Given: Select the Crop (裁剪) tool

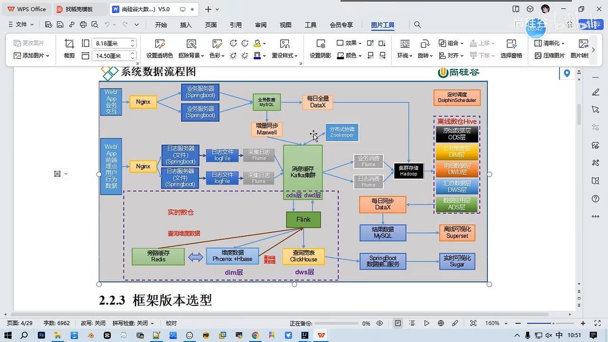Looking at the screenshot, I should (x=69, y=48).
